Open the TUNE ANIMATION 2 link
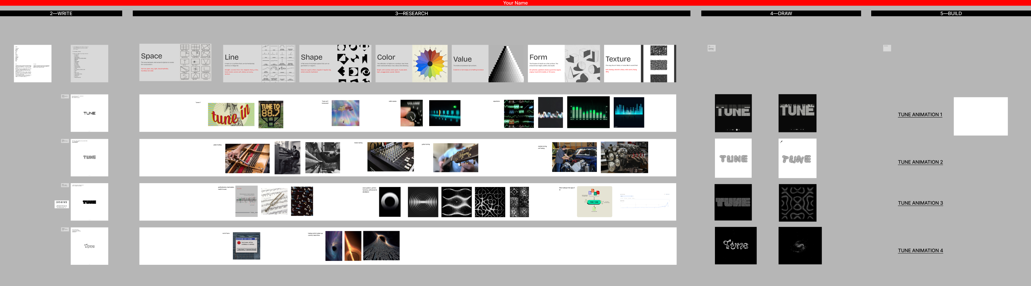 (920, 162)
